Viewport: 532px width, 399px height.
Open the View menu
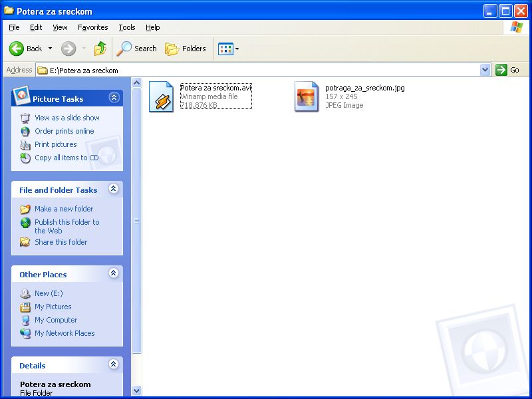click(x=60, y=27)
